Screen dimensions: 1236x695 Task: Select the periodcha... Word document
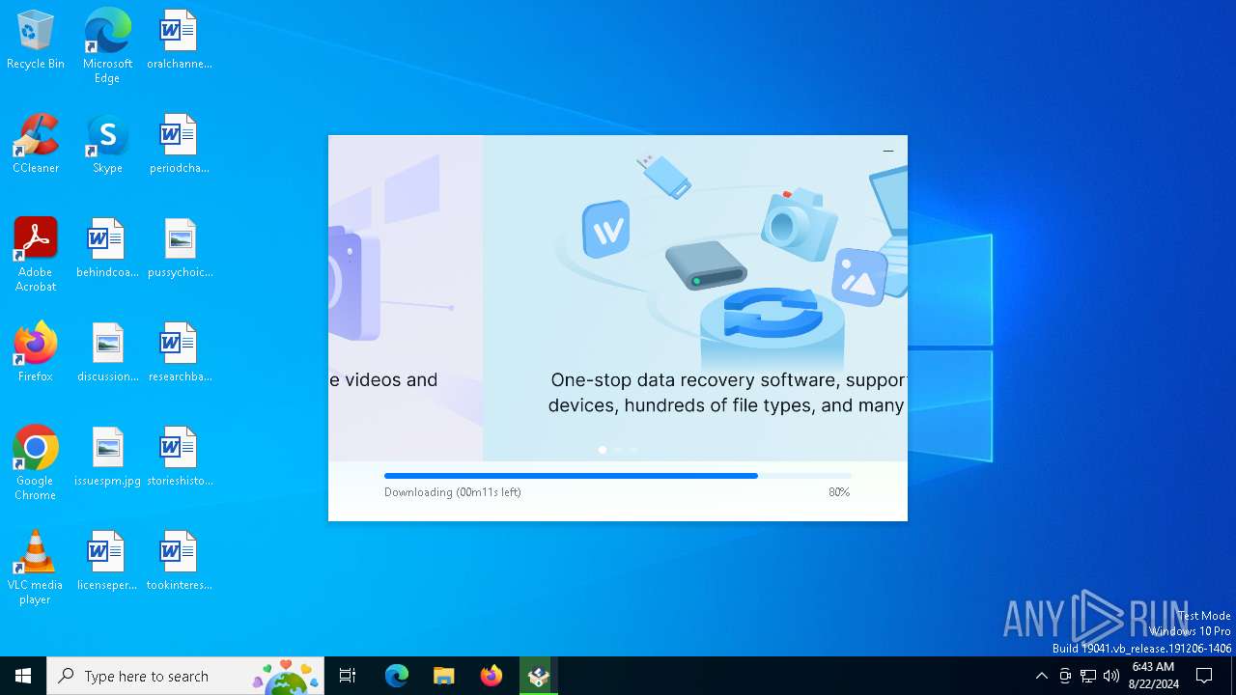coord(179,145)
